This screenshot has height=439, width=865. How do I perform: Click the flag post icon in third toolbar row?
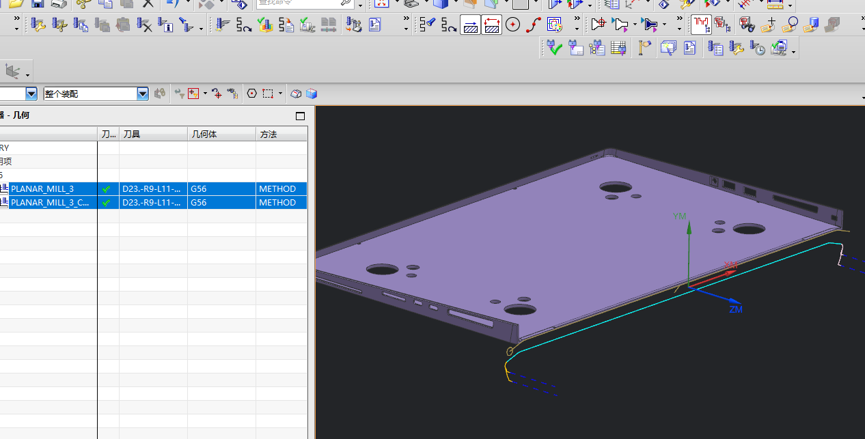pos(644,48)
